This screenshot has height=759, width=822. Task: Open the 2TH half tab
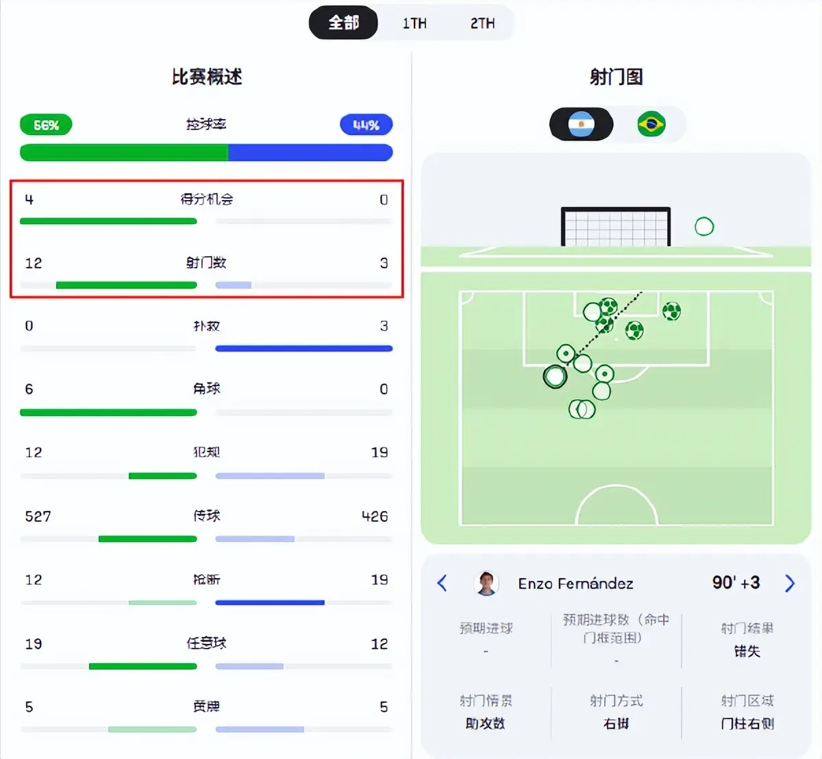482,23
